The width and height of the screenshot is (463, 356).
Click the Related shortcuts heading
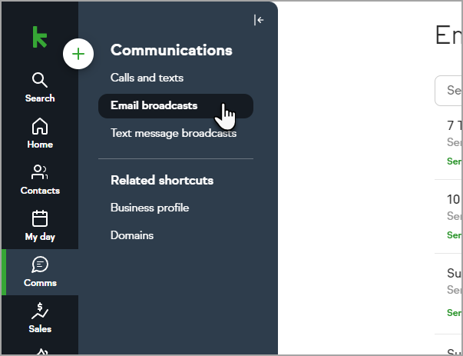tap(162, 180)
